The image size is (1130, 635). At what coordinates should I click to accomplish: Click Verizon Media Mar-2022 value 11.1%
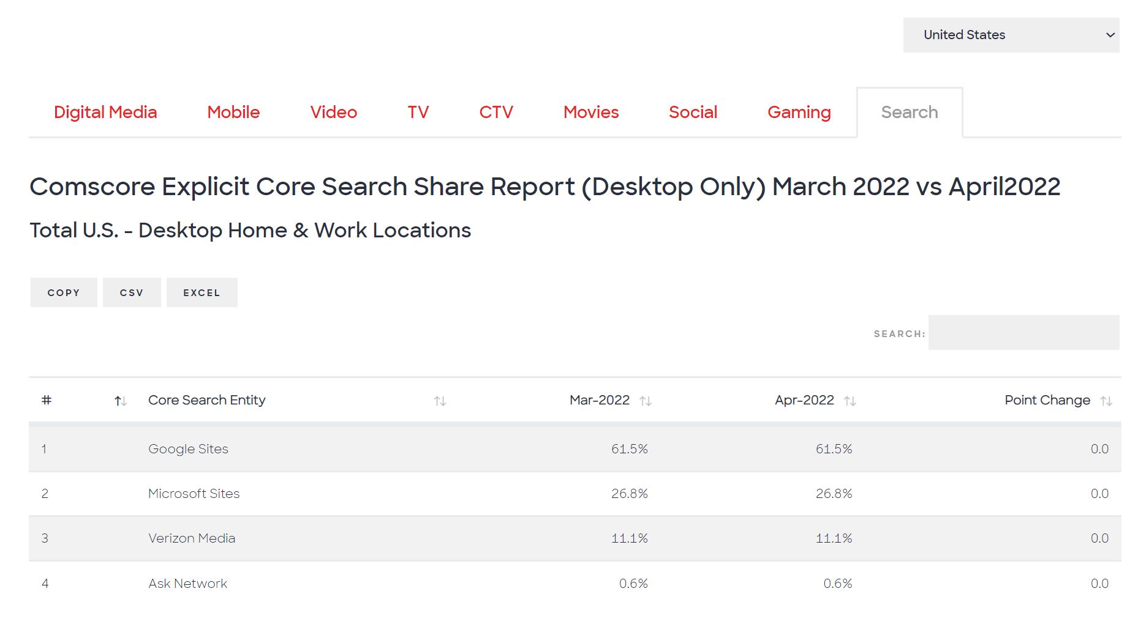coord(630,538)
